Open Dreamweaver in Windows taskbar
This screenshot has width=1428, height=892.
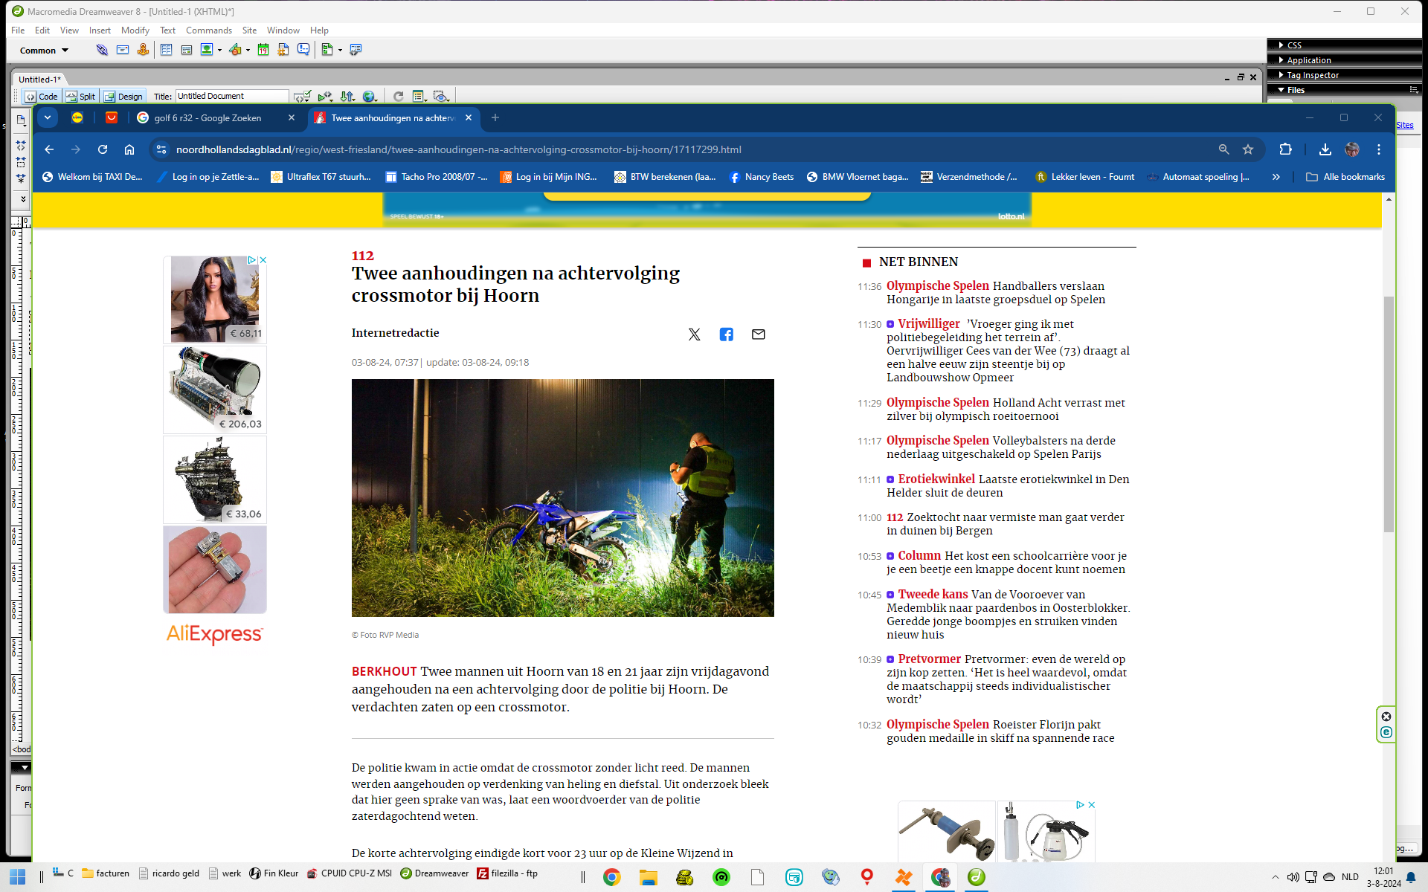434,873
